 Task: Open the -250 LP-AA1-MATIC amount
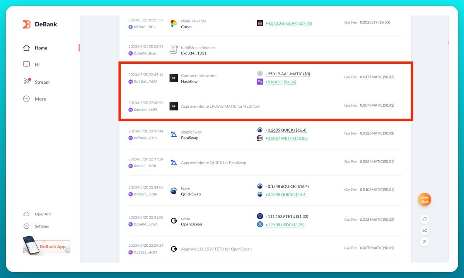[x=288, y=74]
